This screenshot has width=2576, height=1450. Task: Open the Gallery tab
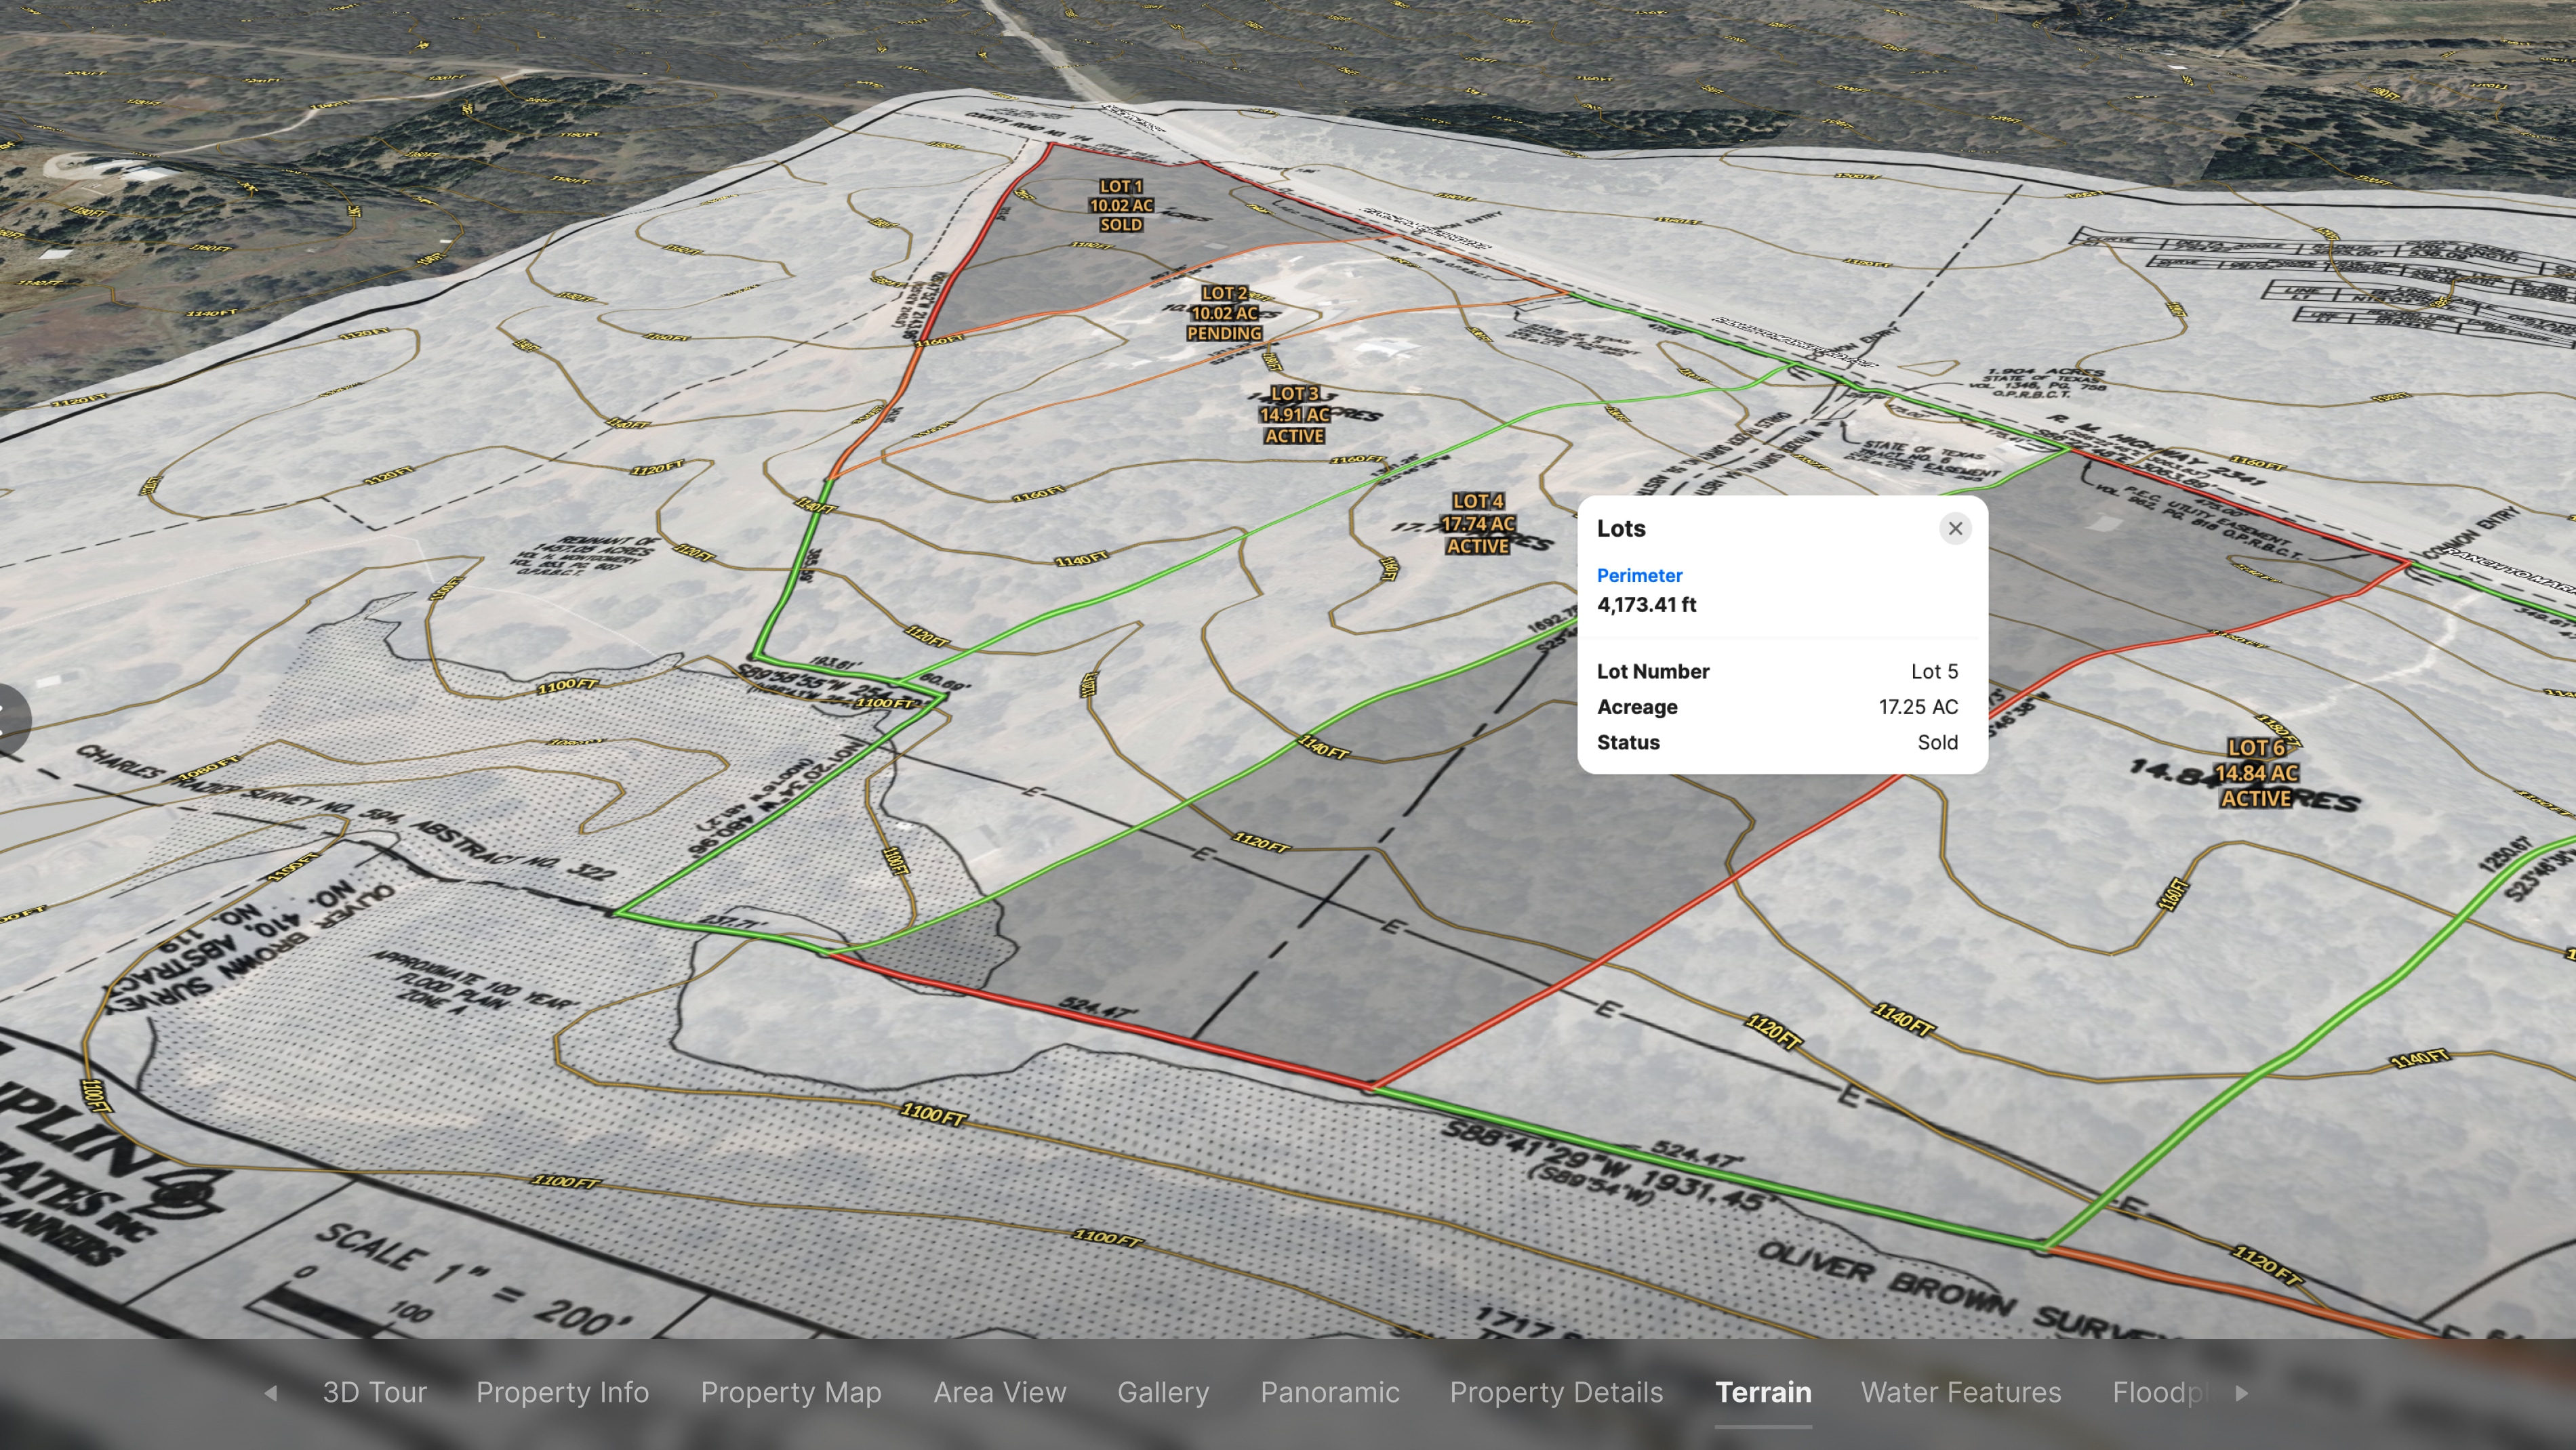tap(1163, 1392)
